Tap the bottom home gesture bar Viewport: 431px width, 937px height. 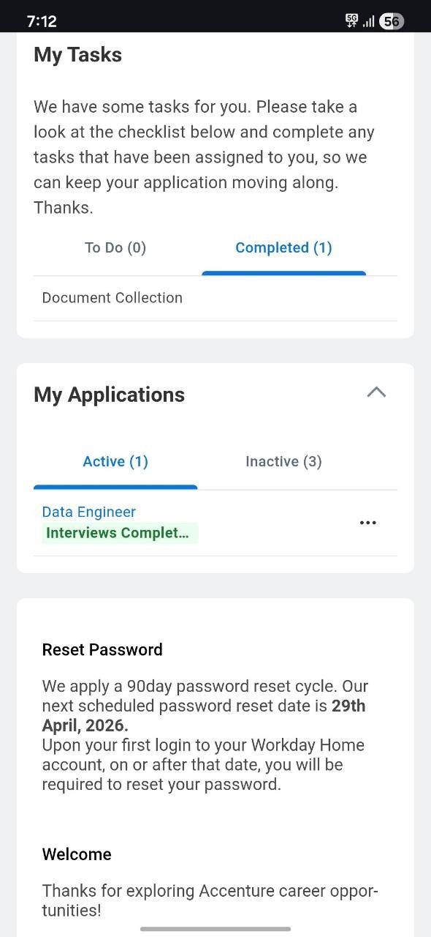click(x=215, y=929)
